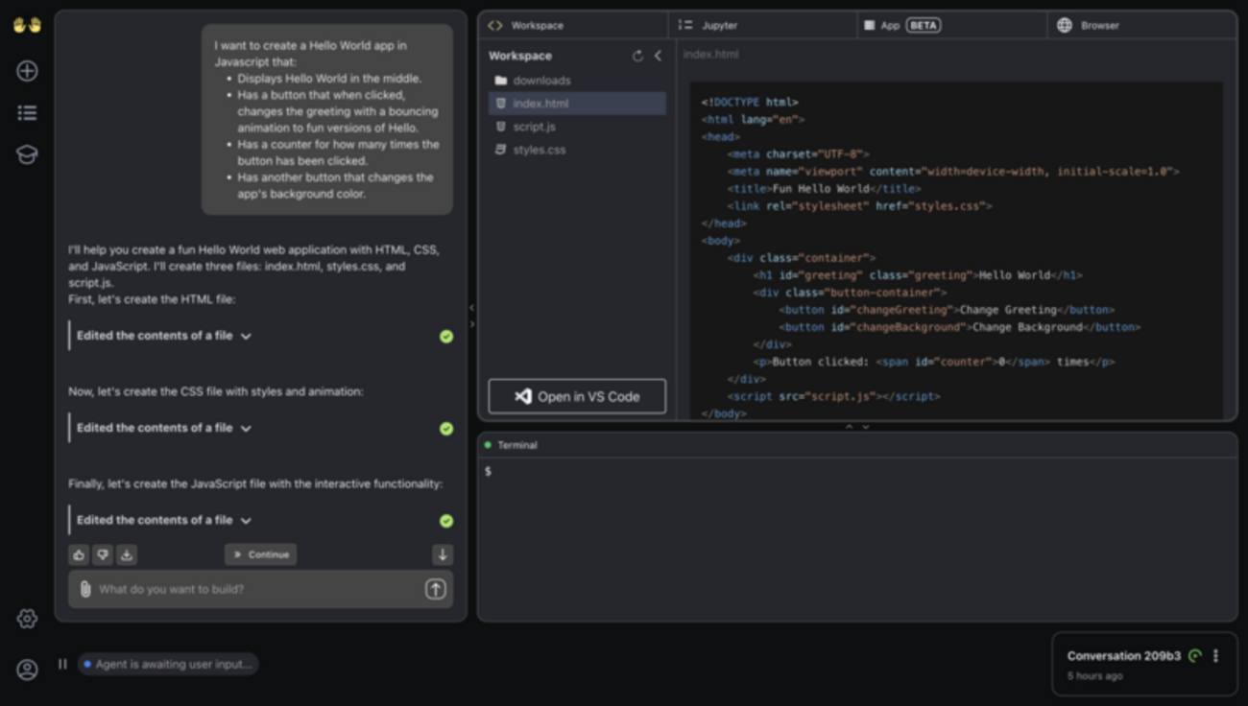Viewport: 1248px width, 706px height.
Task: Expand third Edited the contents chevron under JavaScript
Action: coord(246,521)
